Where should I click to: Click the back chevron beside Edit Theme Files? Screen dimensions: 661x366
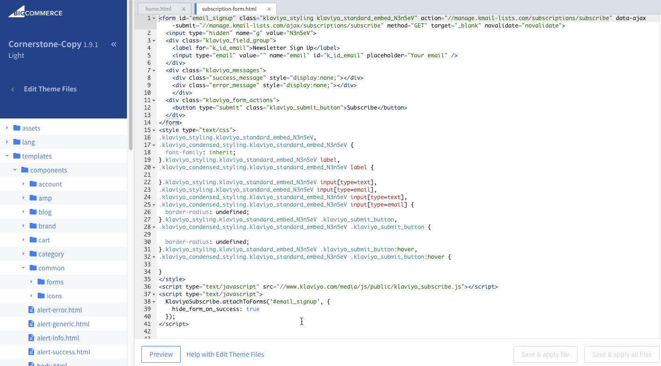[12, 89]
